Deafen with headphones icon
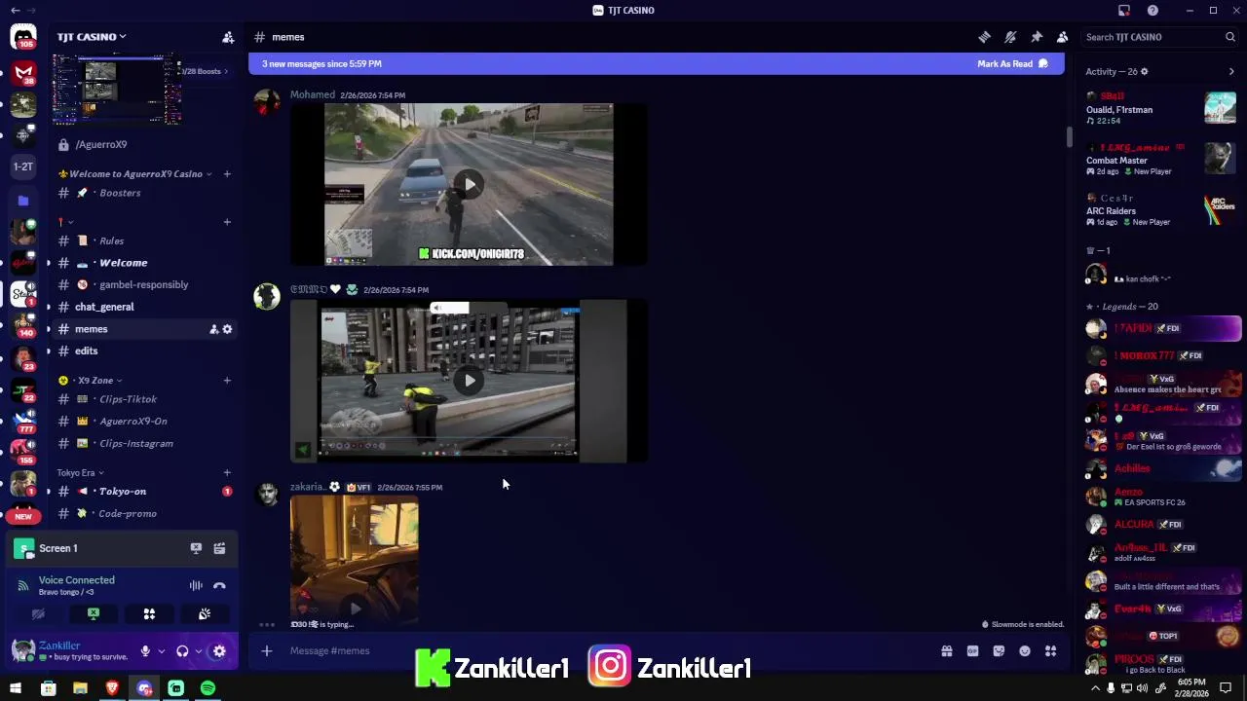The image size is (1247, 701). coord(182,651)
